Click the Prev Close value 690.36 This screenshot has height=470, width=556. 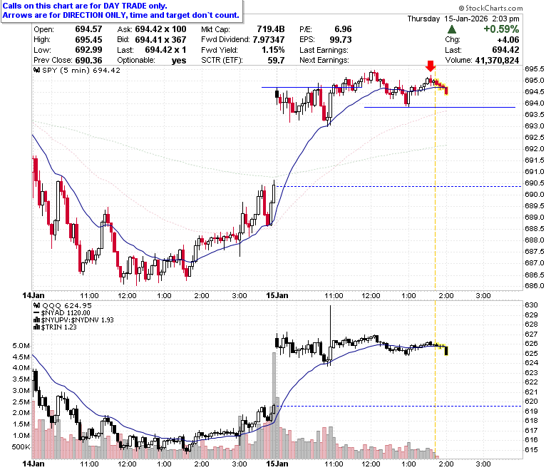(x=88, y=60)
